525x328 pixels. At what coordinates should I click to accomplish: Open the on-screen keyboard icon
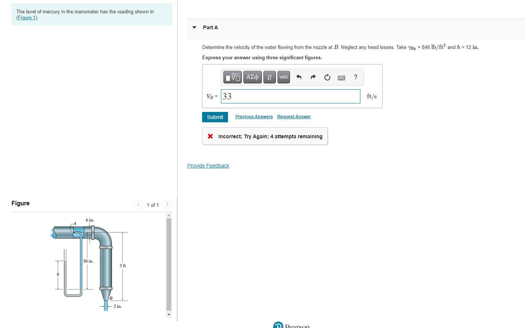(x=341, y=77)
